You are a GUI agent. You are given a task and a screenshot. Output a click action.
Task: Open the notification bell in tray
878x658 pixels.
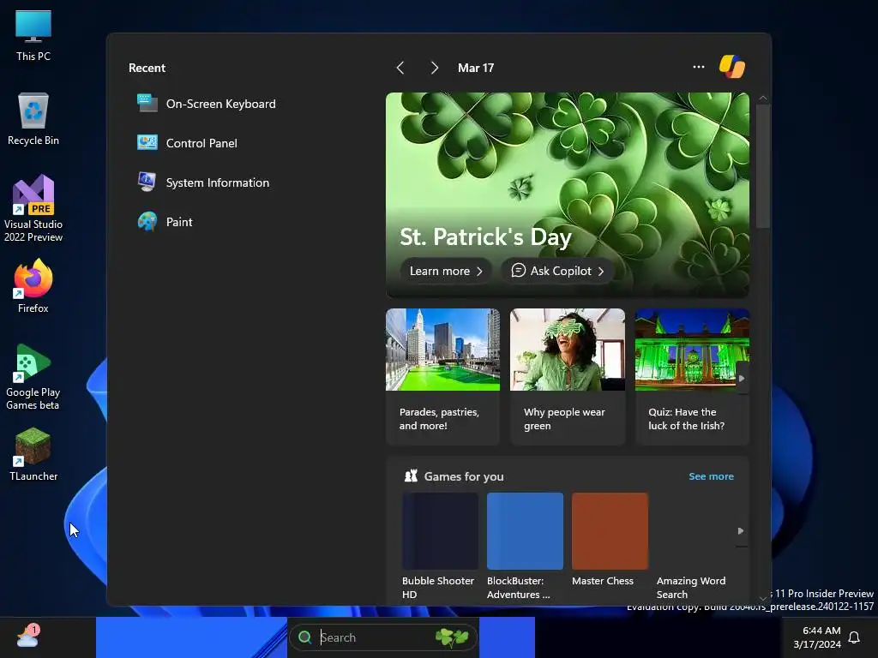(854, 637)
